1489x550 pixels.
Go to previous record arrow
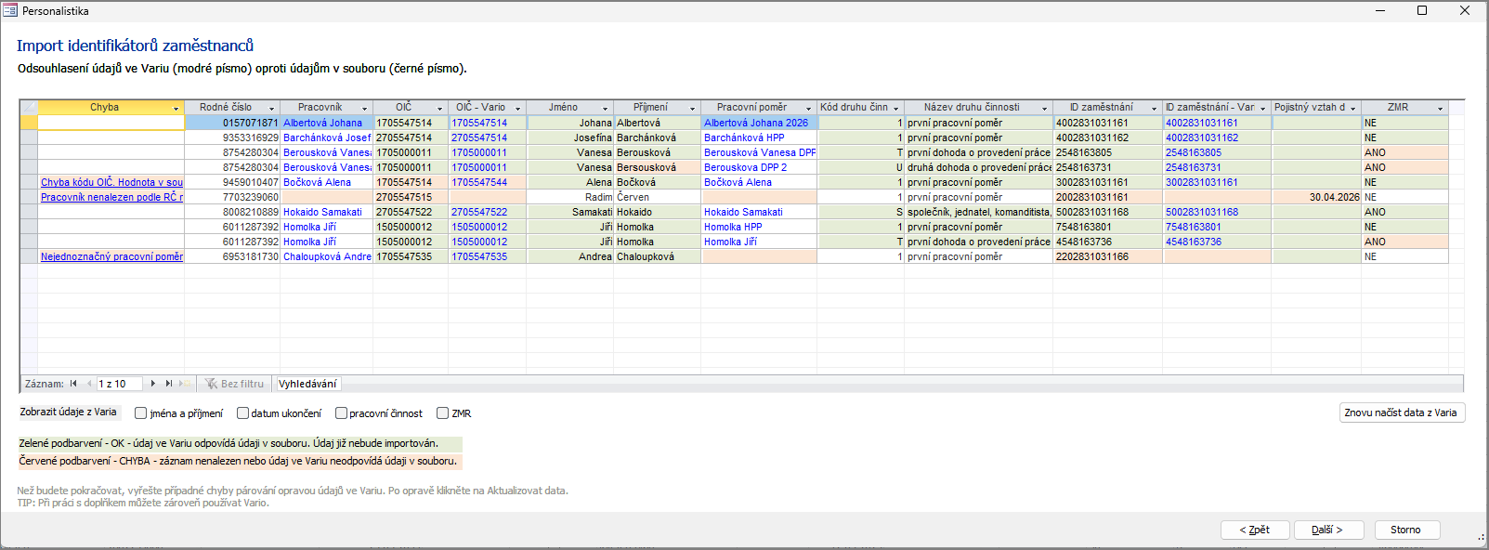pos(89,384)
